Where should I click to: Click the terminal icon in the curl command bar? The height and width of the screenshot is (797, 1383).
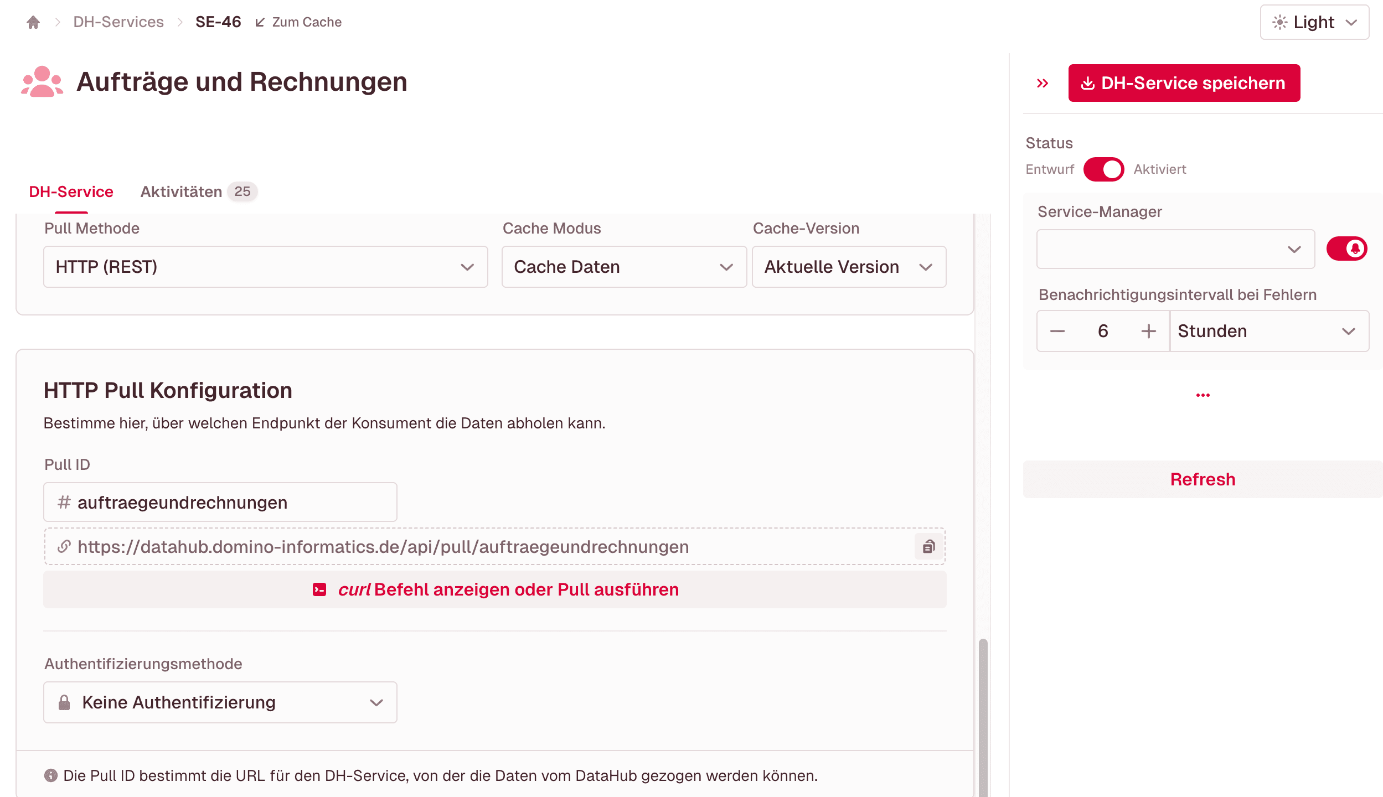(x=319, y=589)
